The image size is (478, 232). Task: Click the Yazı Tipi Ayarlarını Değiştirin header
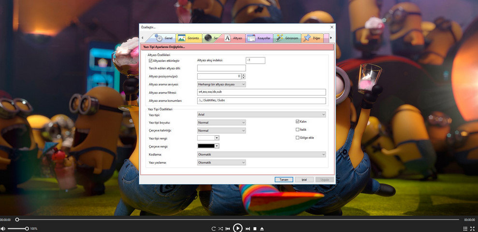point(237,47)
